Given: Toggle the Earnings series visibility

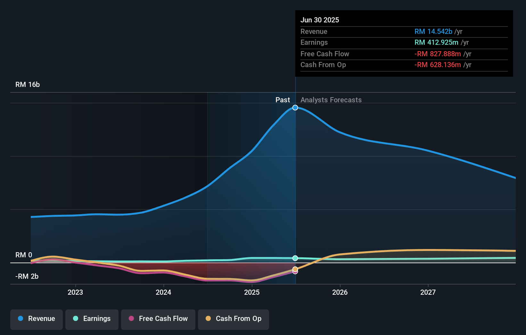Looking at the screenshot, I should coord(92,319).
